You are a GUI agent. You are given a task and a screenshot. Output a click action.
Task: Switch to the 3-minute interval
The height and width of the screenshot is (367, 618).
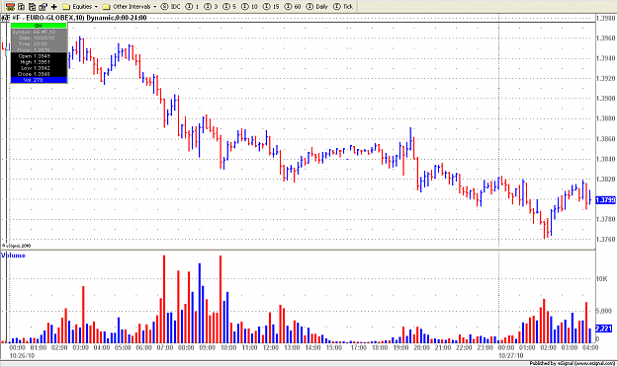pyautogui.click(x=211, y=7)
